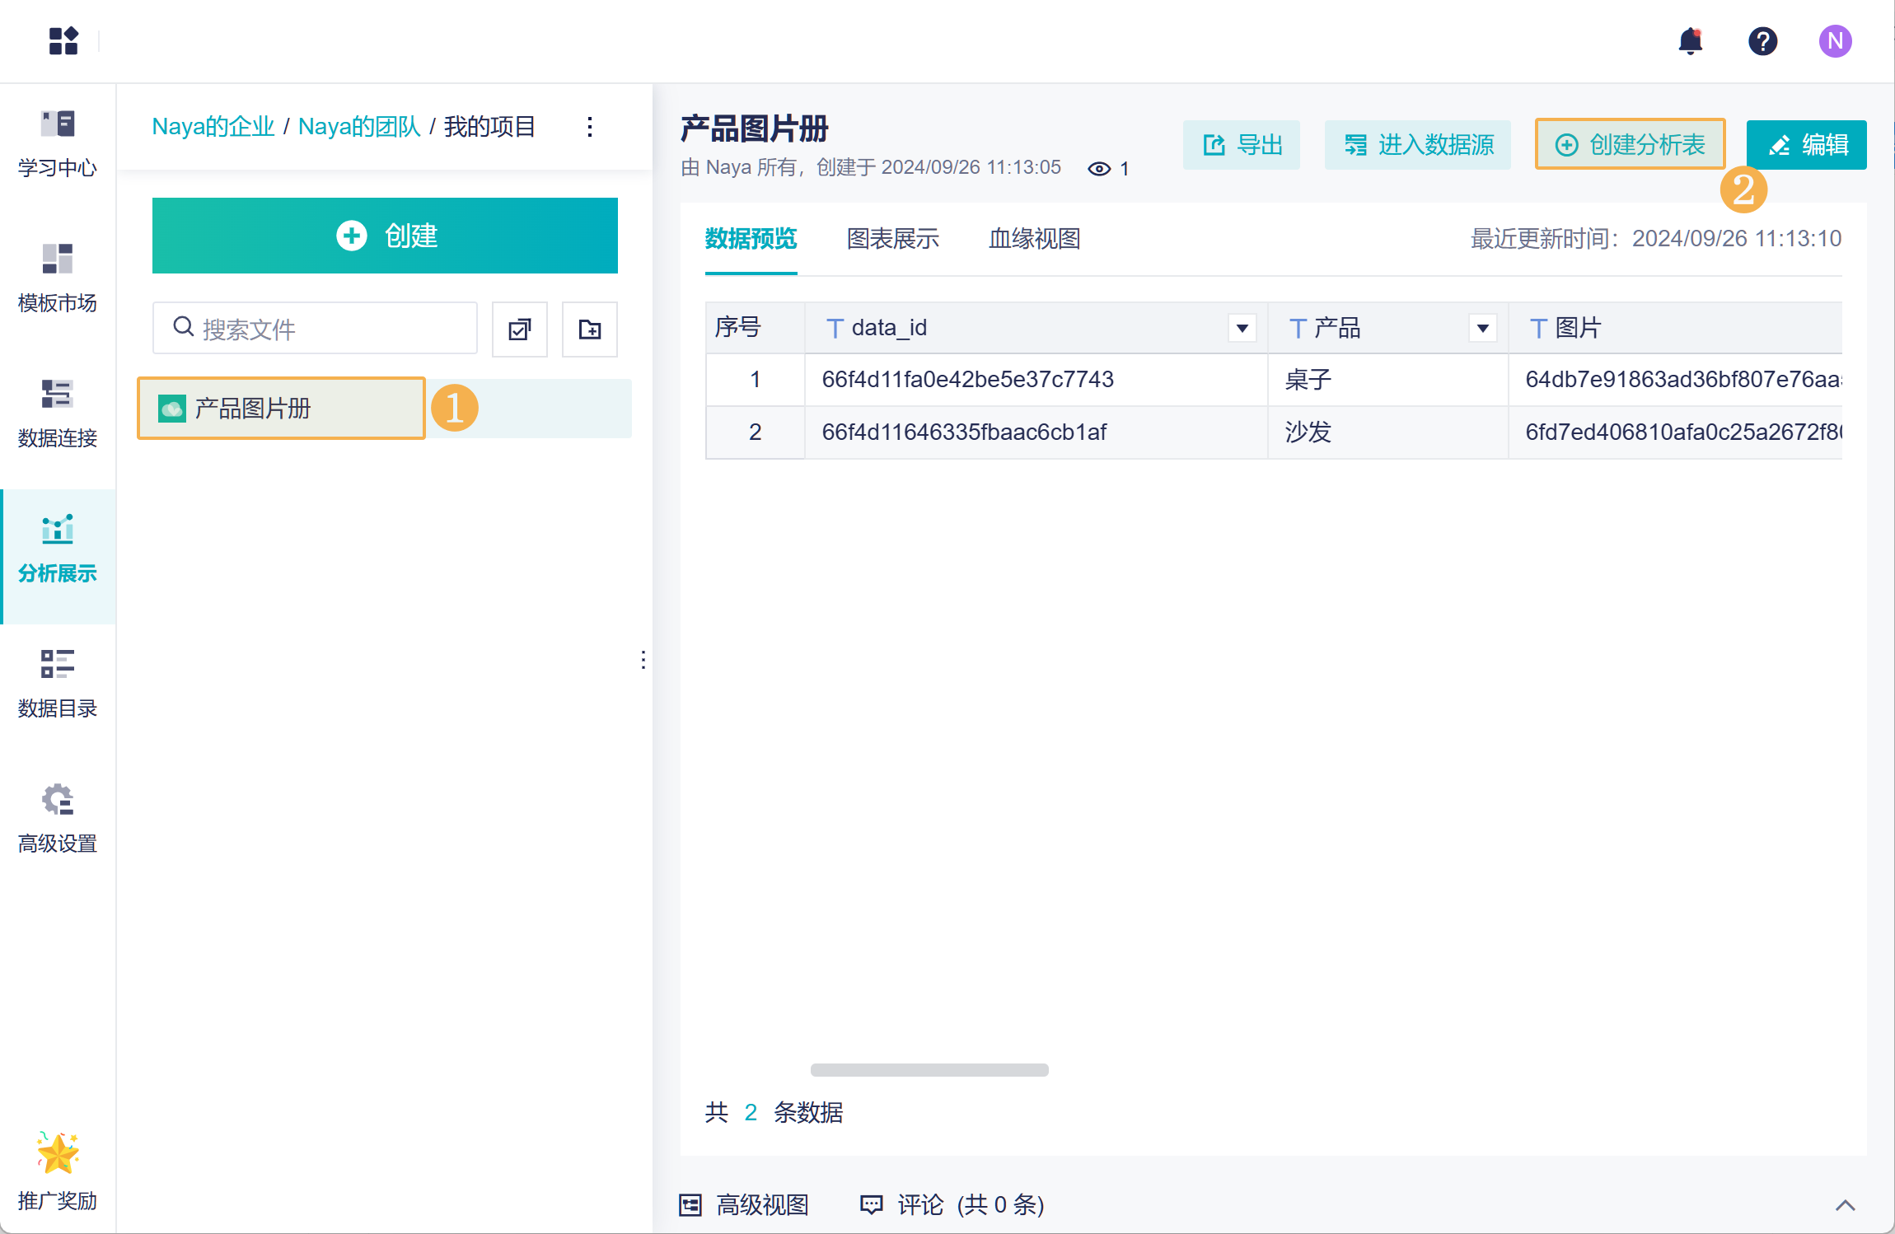The width and height of the screenshot is (1895, 1234).
Task: Toggle multi-select checkbox icon beside search
Action: tap(519, 330)
